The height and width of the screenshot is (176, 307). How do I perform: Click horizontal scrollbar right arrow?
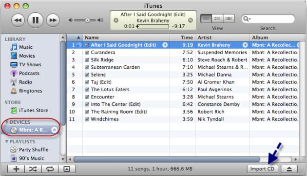click(x=296, y=159)
